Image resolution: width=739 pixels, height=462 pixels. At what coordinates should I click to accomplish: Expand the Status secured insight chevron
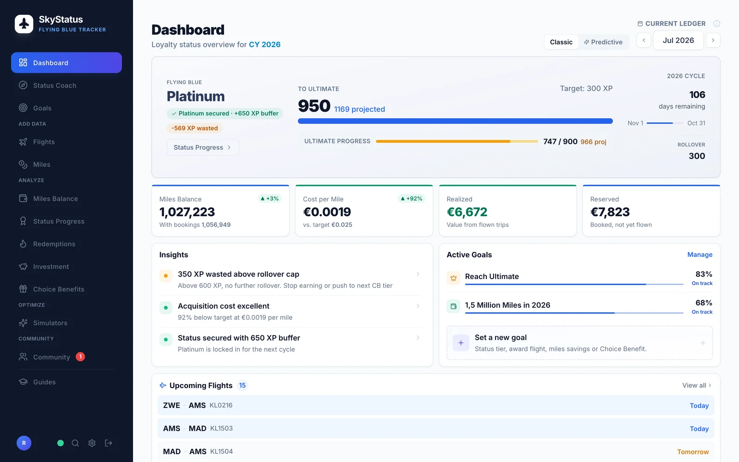coord(418,338)
